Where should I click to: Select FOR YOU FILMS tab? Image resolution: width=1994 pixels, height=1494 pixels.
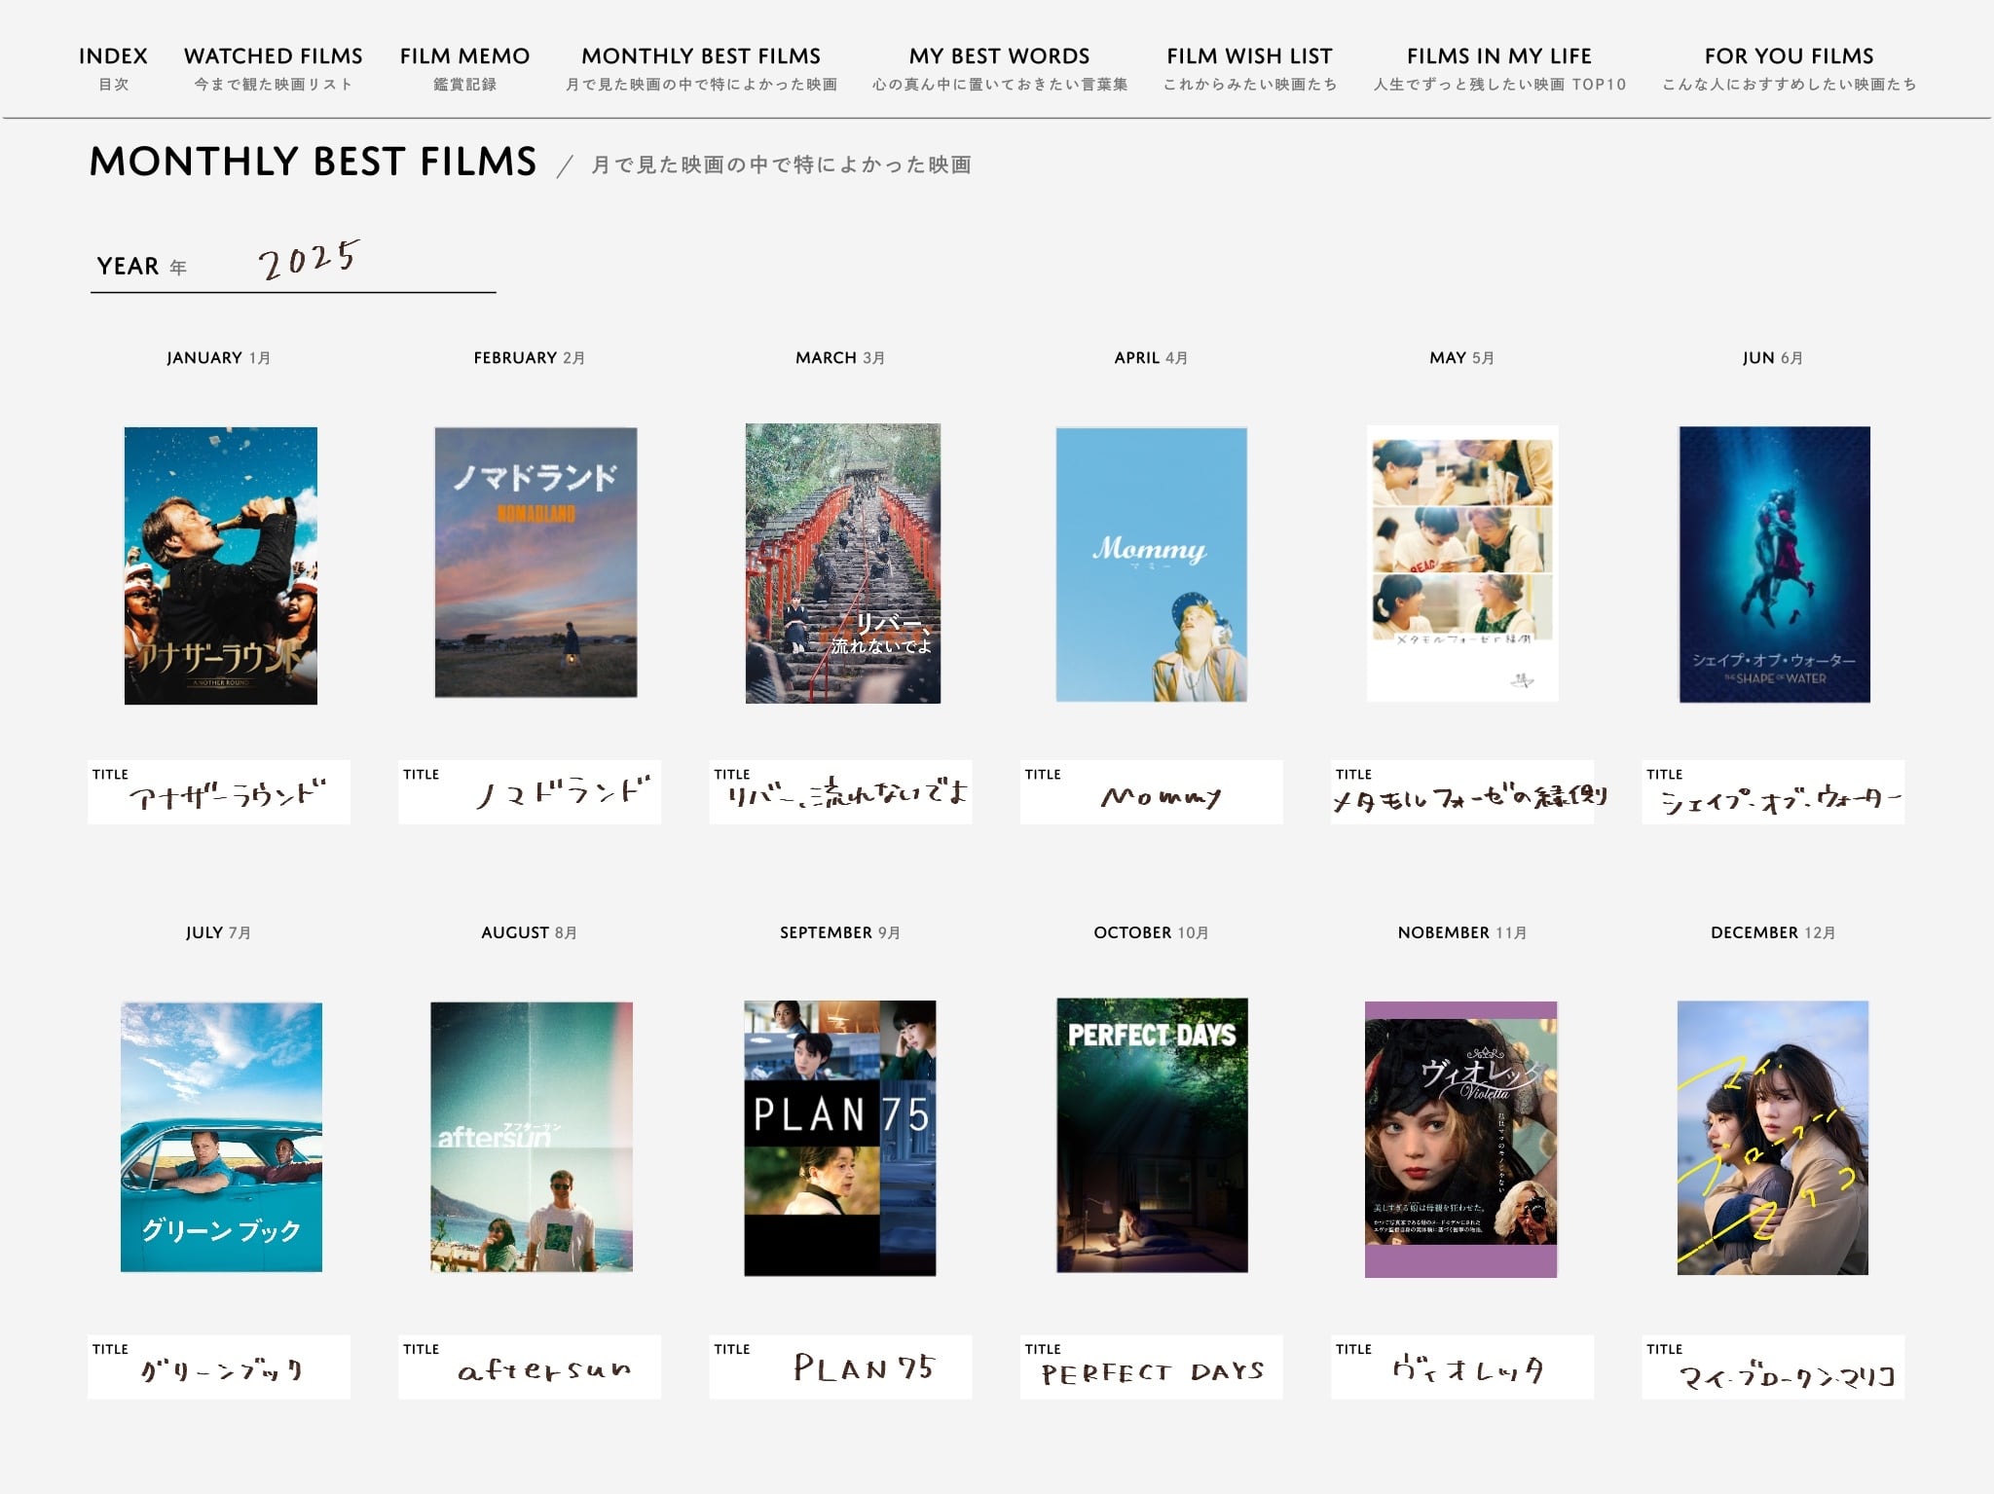[1789, 66]
